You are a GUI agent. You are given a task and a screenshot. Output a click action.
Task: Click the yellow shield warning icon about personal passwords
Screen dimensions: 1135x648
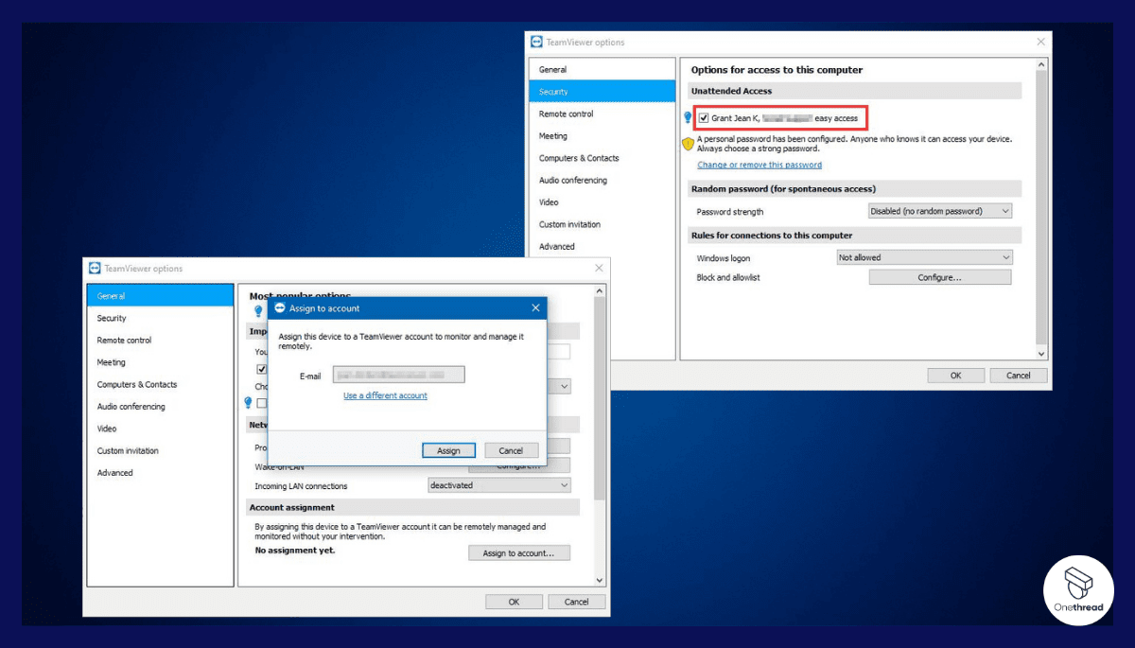pos(687,143)
